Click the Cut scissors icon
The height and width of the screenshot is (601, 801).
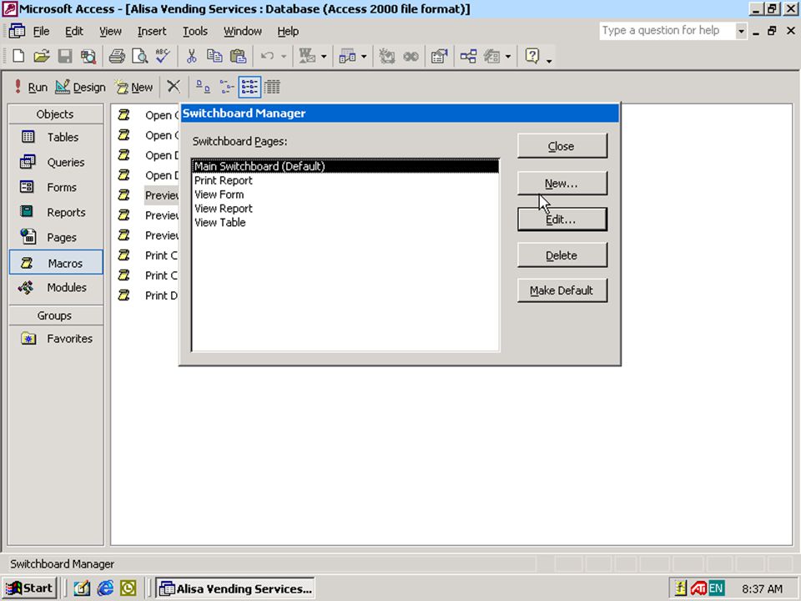(192, 56)
